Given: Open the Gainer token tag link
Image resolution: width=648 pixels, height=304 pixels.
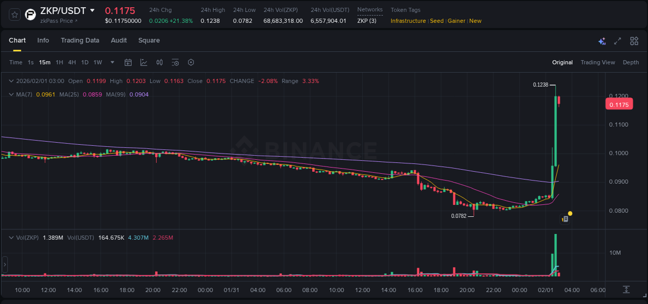Looking at the screenshot, I should pos(456,21).
